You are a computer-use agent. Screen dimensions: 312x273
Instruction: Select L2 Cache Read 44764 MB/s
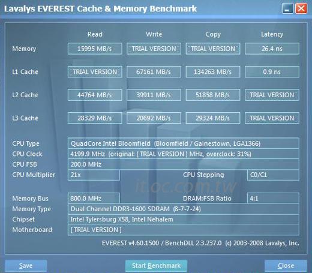pos(95,95)
